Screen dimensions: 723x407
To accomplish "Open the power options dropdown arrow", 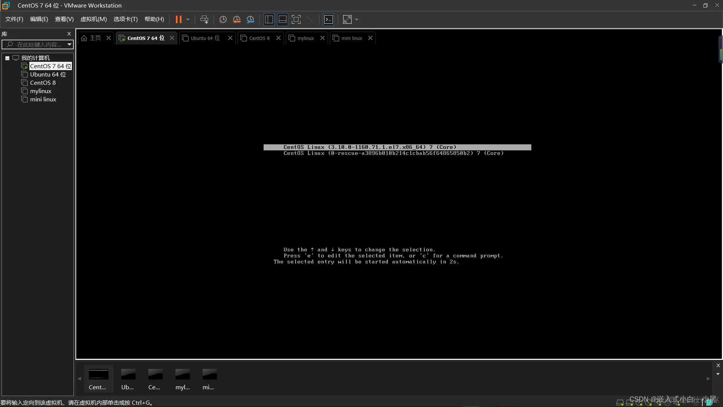I will 188,19.
